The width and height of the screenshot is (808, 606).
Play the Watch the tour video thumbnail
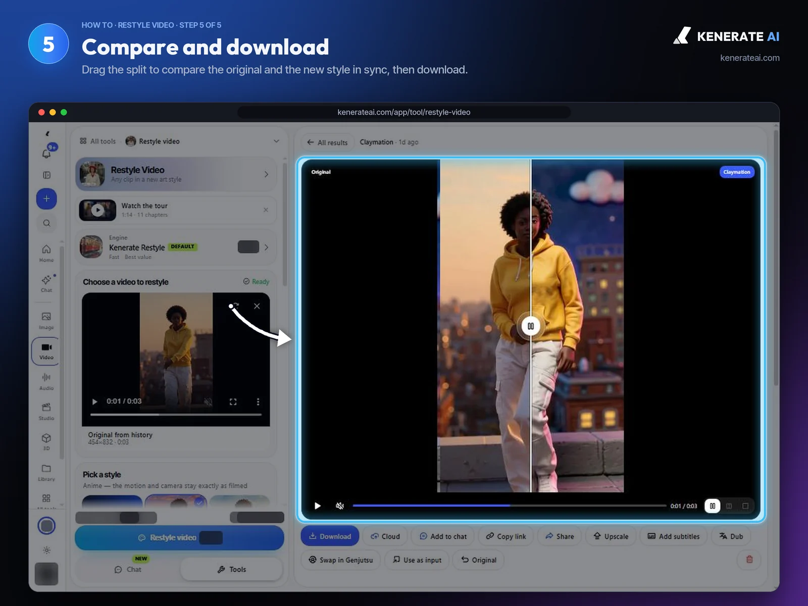[97, 210]
